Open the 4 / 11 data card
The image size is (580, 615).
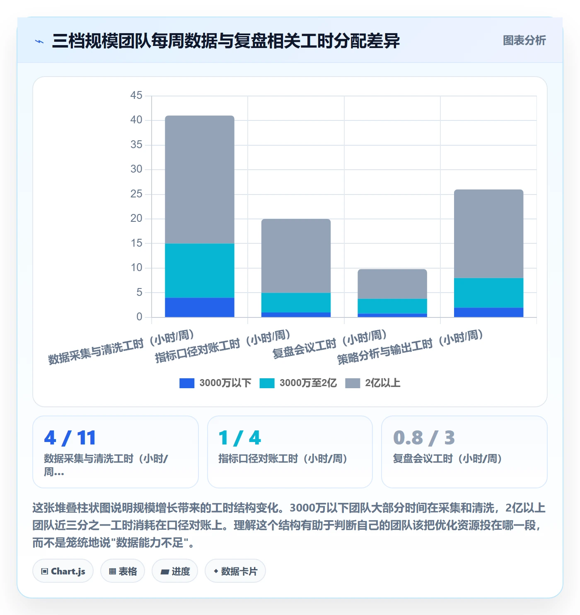tap(116, 452)
